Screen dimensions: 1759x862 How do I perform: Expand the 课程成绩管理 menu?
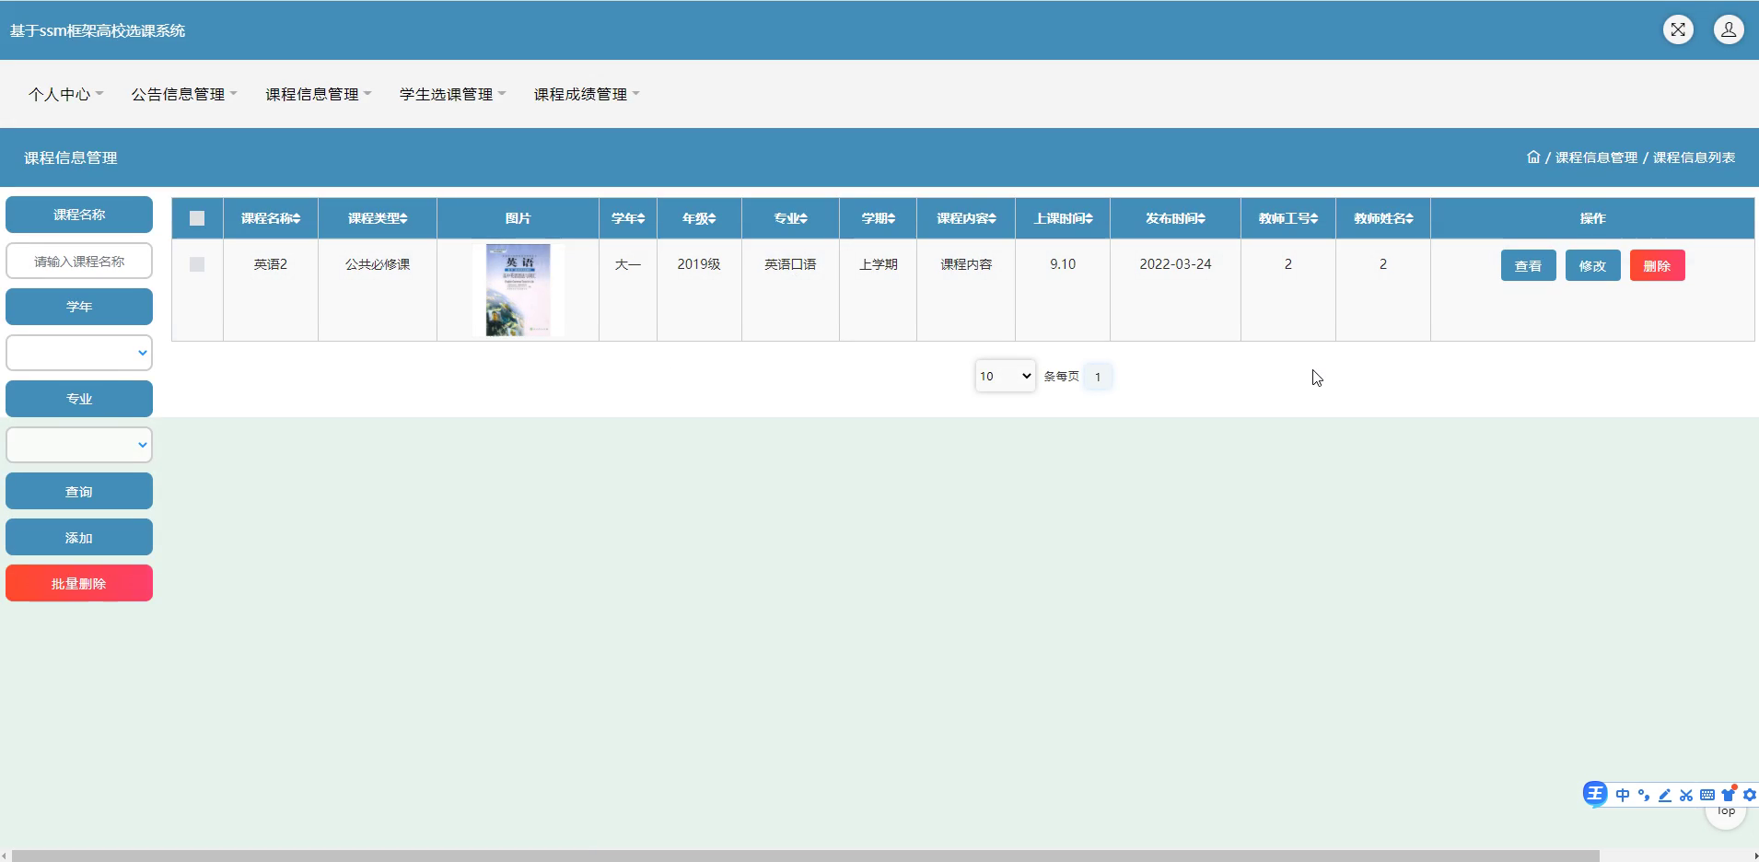(x=587, y=94)
